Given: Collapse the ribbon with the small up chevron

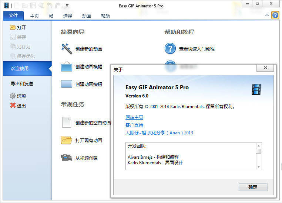Looking at the screenshot, I should [x=267, y=15].
